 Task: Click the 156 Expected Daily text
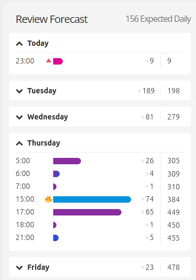[x=158, y=19]
